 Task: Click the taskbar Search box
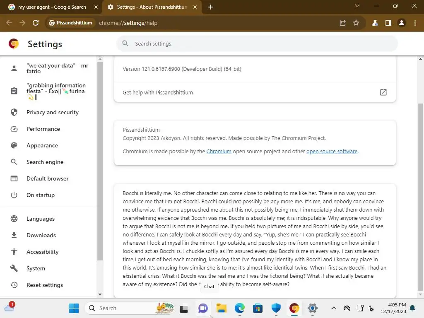(x=130, y=308)
